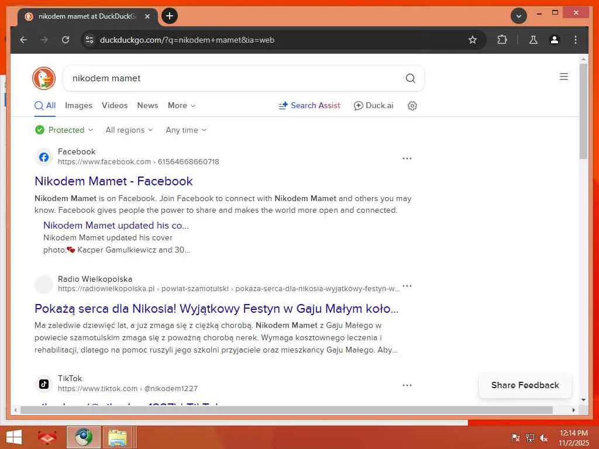Open the red taskbar app icon

point(47,437)
